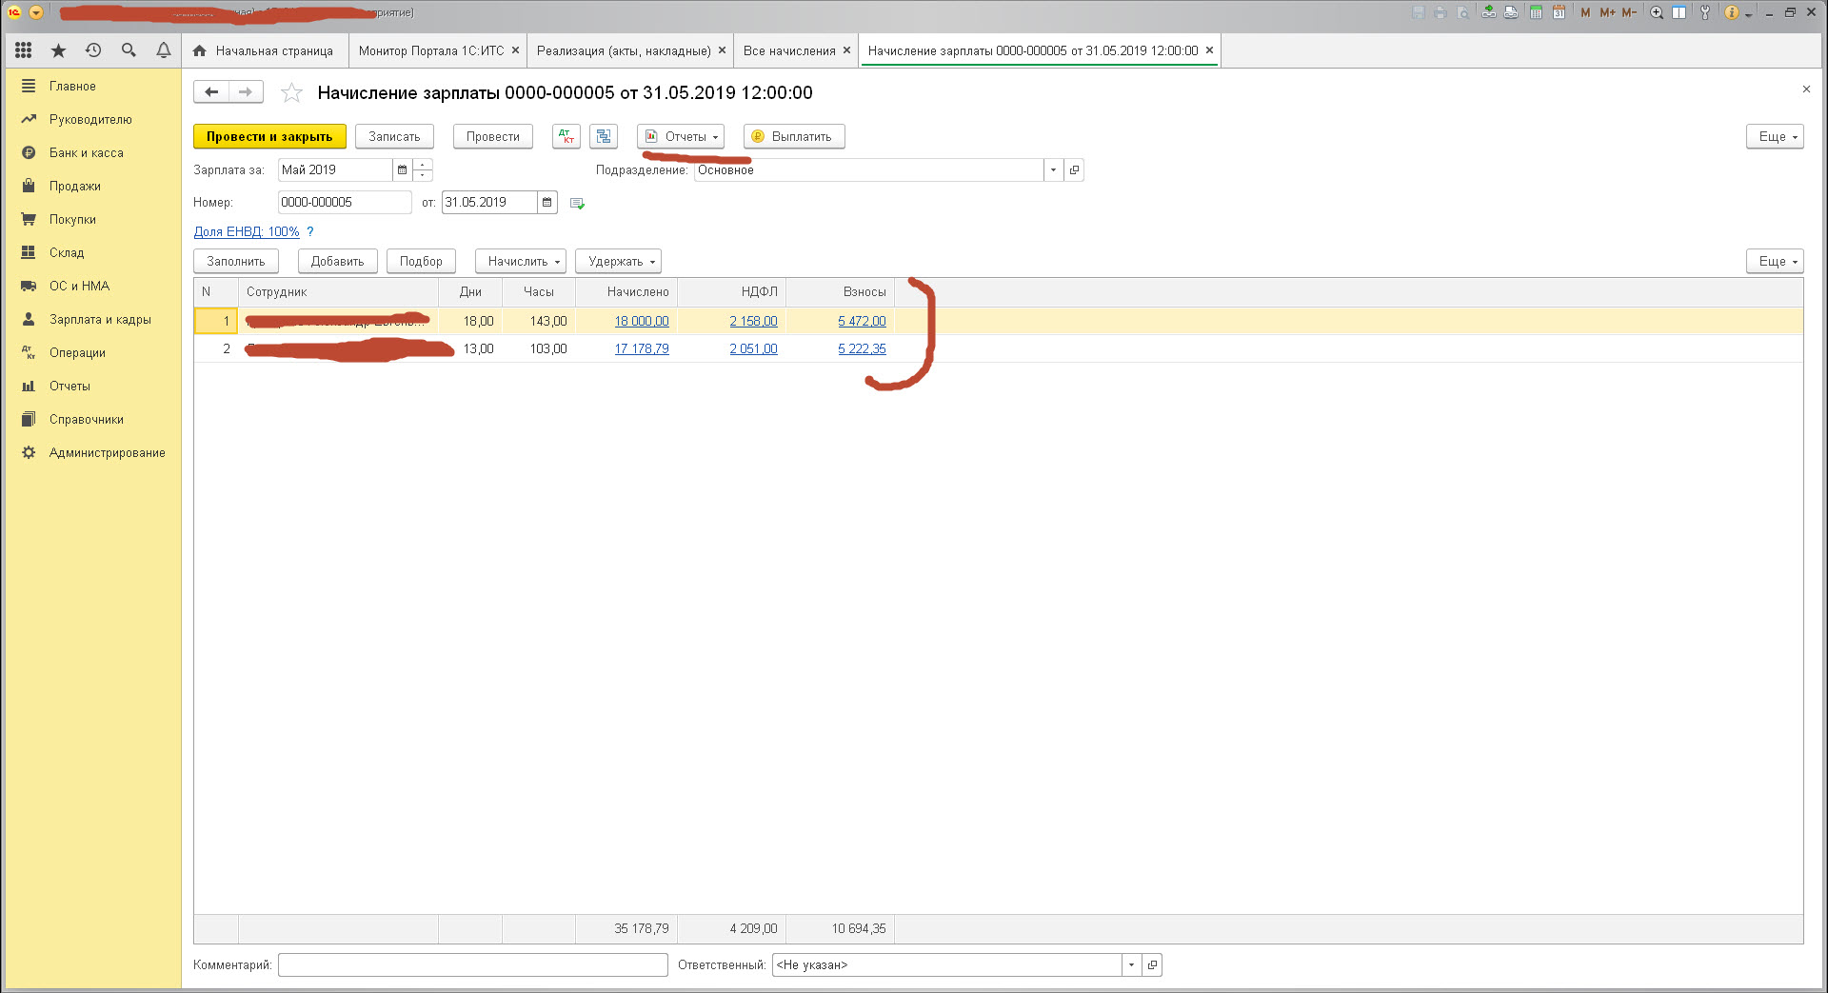Screen dimensions: 1828x993
Task: Click the search magnifier icon
Action: point(129,50)
